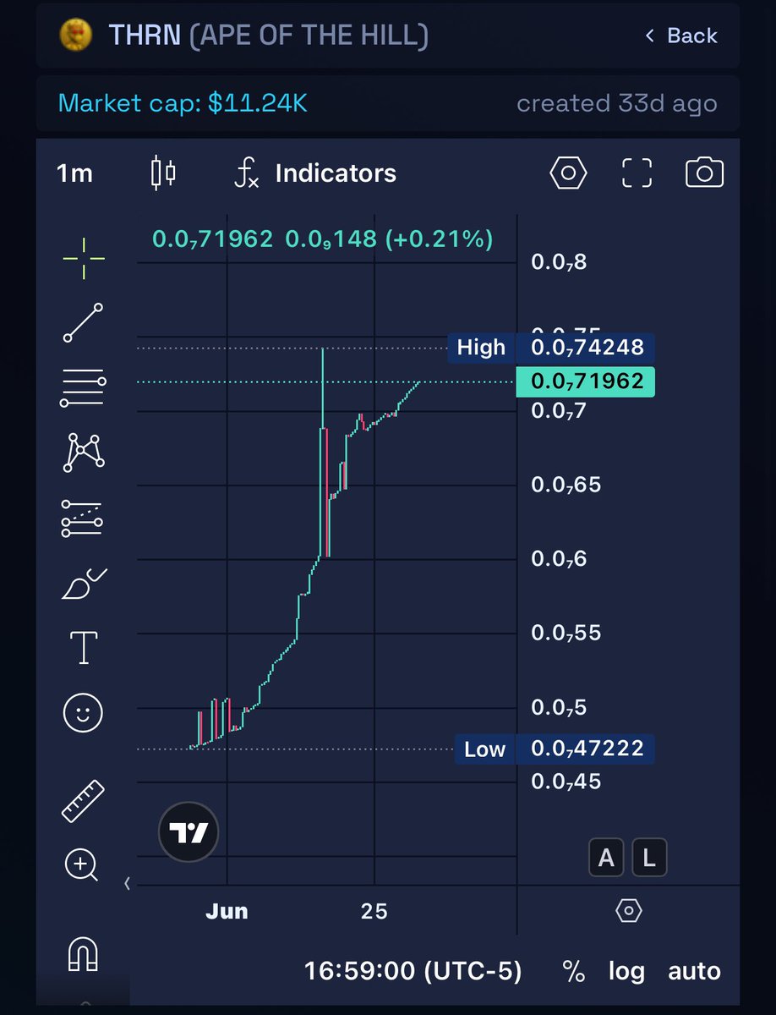
Task: Click the 0.0₇65 price axis label
Action: (566, 486)
